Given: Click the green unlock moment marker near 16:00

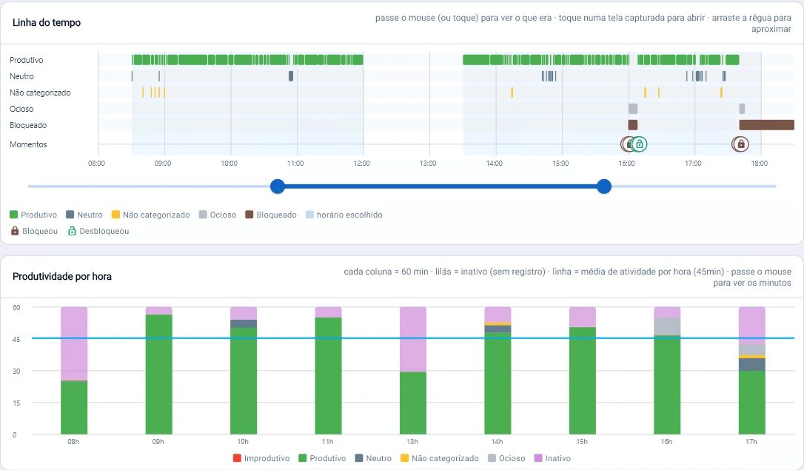Looking at the screenshot, I should (639, 144).
